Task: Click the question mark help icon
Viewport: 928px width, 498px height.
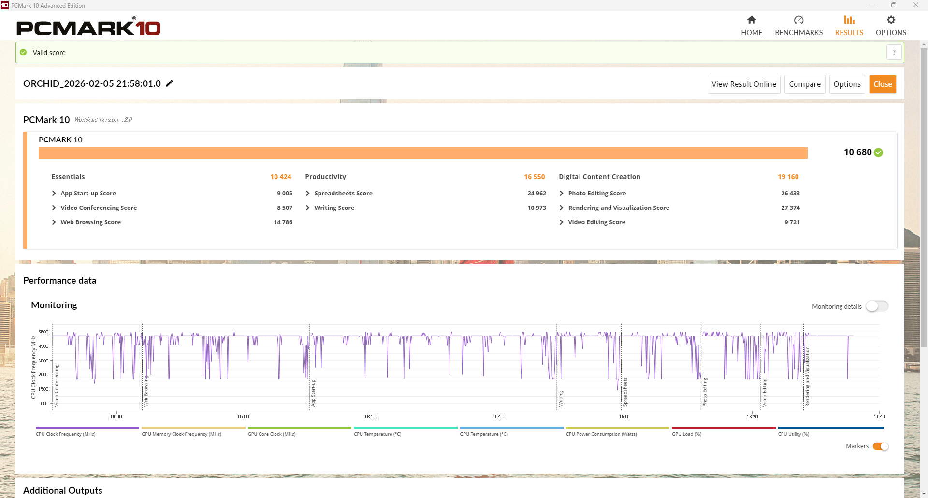Action: click(x=894, y=52)
